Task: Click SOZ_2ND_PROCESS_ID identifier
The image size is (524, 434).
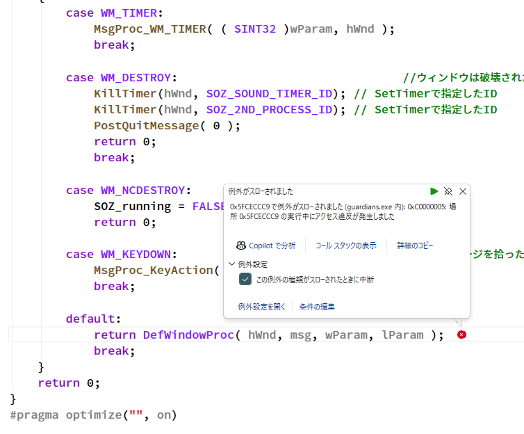Action: pos(270,110)
